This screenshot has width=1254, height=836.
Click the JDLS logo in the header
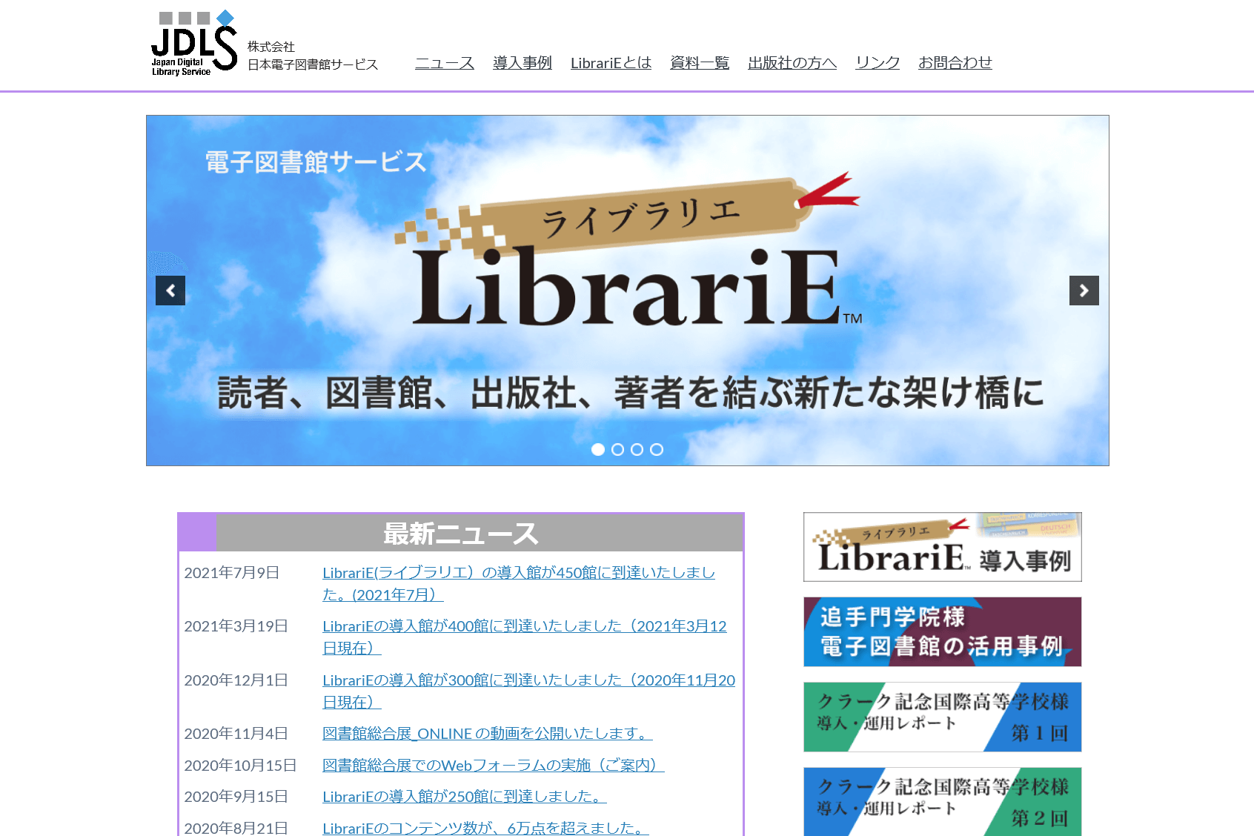tap(194, 43)
